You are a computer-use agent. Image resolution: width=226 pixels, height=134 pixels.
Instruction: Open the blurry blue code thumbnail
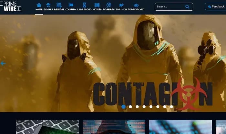(180, 127)
